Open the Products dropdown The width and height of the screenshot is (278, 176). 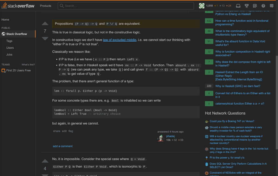(x=45, y=5)
